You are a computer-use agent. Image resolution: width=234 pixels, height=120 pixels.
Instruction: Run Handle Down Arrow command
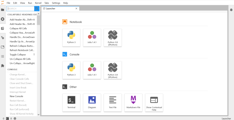(x=22, y=37)
